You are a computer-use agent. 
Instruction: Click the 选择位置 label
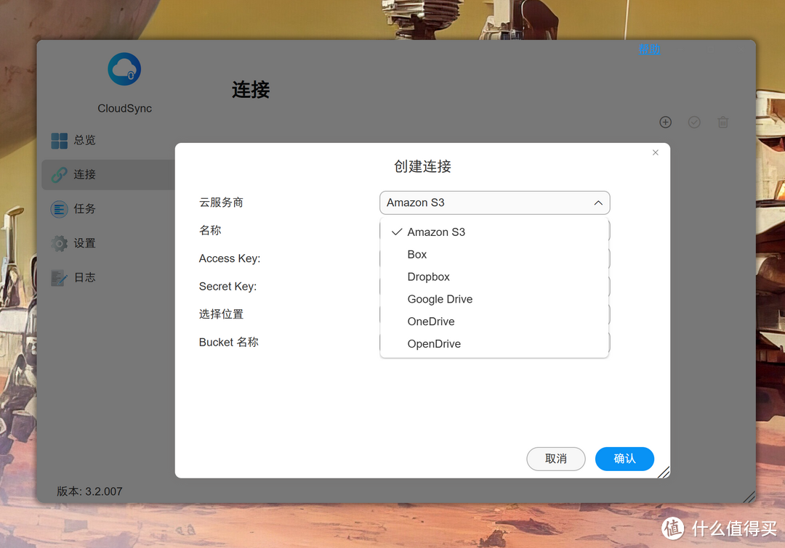point(221,314)
